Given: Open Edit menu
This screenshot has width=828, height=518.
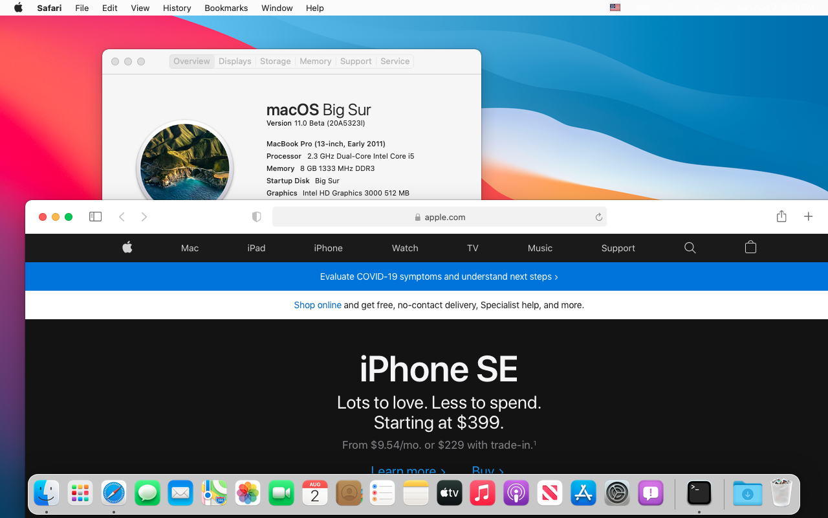Looking at the screenshot, I should [x=110, y=8].
